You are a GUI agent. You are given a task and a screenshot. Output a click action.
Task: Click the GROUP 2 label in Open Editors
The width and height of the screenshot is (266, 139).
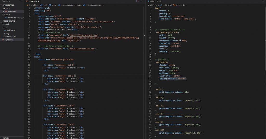point(6,15)
